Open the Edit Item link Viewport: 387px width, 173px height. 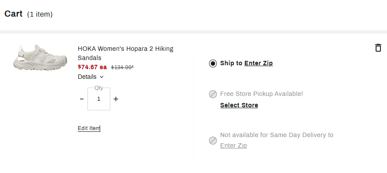click(89, 128)
